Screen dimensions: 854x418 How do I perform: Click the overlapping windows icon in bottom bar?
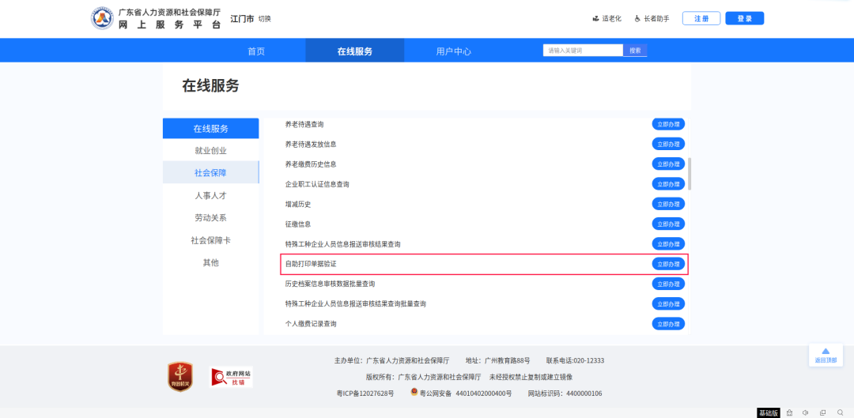click(x=822, y=412)
